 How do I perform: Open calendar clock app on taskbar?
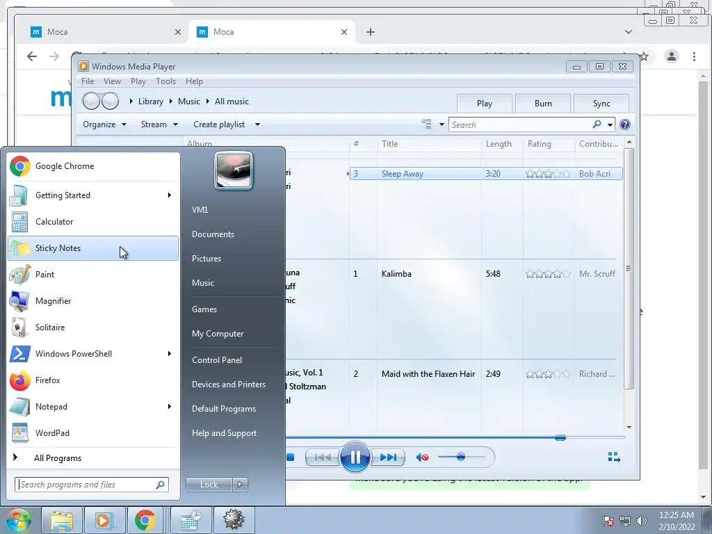click(x=191, y=520)
